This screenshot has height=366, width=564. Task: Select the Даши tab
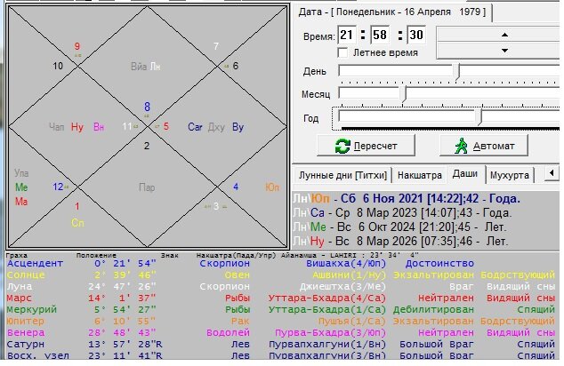click(x=465, y=174)
